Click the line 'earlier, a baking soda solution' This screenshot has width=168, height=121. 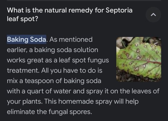coord(52,50)
